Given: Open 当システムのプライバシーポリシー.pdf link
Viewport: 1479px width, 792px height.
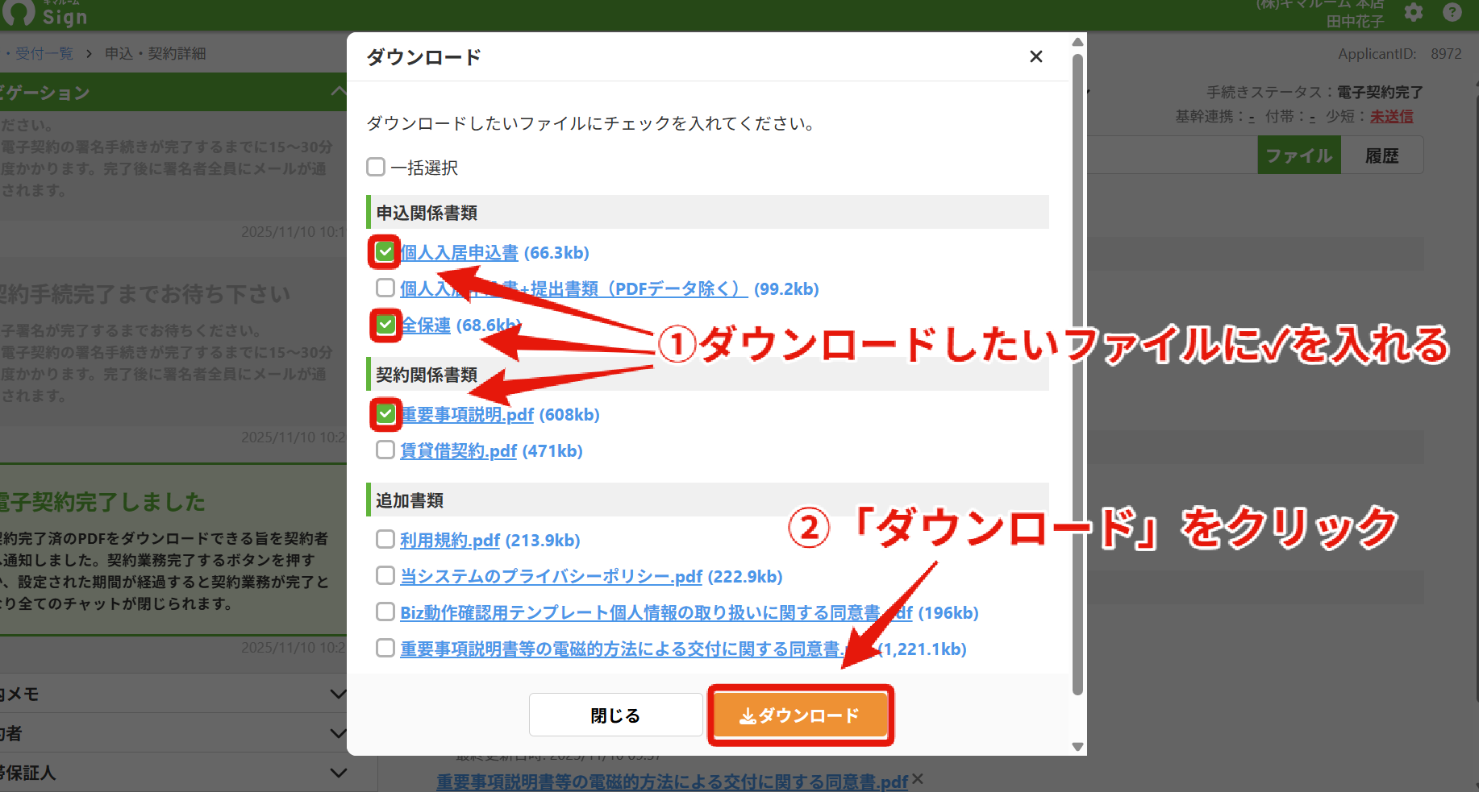Looking at the screenshot, I should (x=551, y=577).
